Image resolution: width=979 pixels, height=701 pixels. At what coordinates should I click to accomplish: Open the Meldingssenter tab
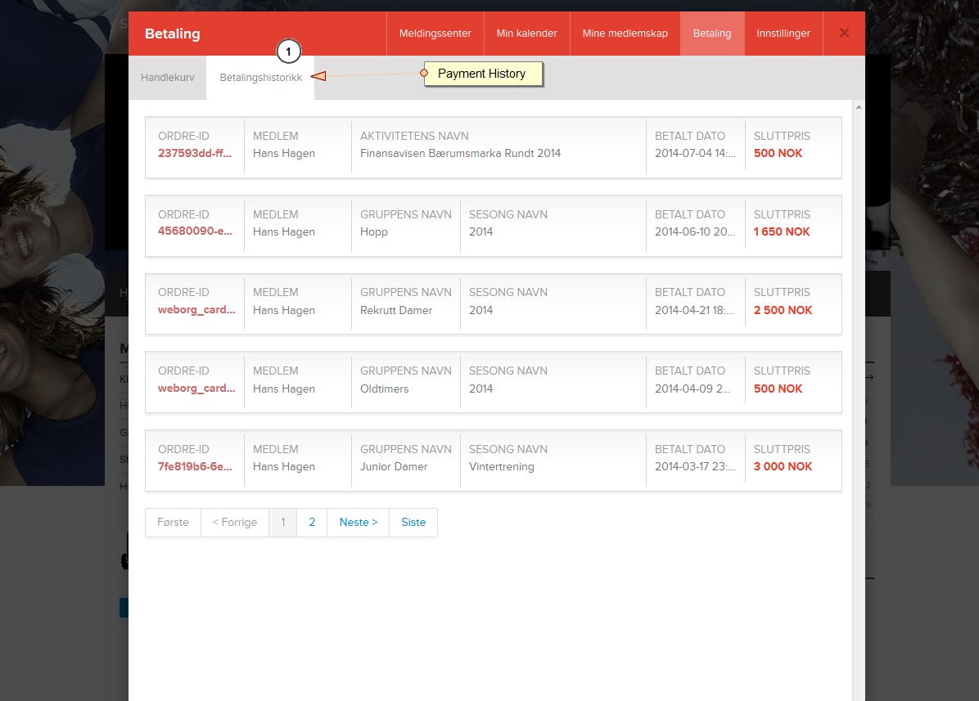435,33
